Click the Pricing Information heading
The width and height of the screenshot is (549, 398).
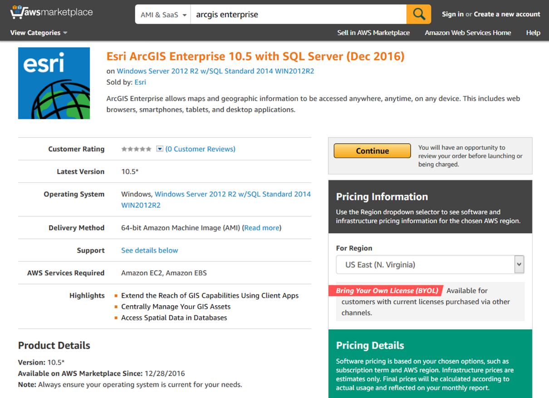coord(382,197)
